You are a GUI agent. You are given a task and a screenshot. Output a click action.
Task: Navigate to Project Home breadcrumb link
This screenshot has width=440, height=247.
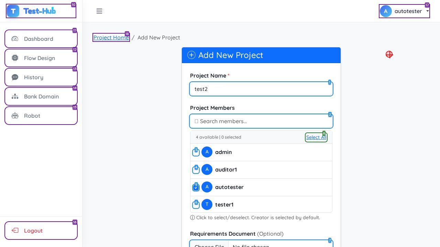point(111,37)
